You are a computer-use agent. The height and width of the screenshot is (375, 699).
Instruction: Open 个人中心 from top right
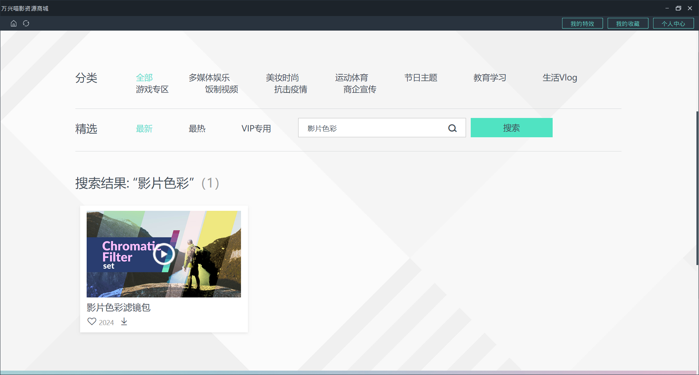point(673,23)
